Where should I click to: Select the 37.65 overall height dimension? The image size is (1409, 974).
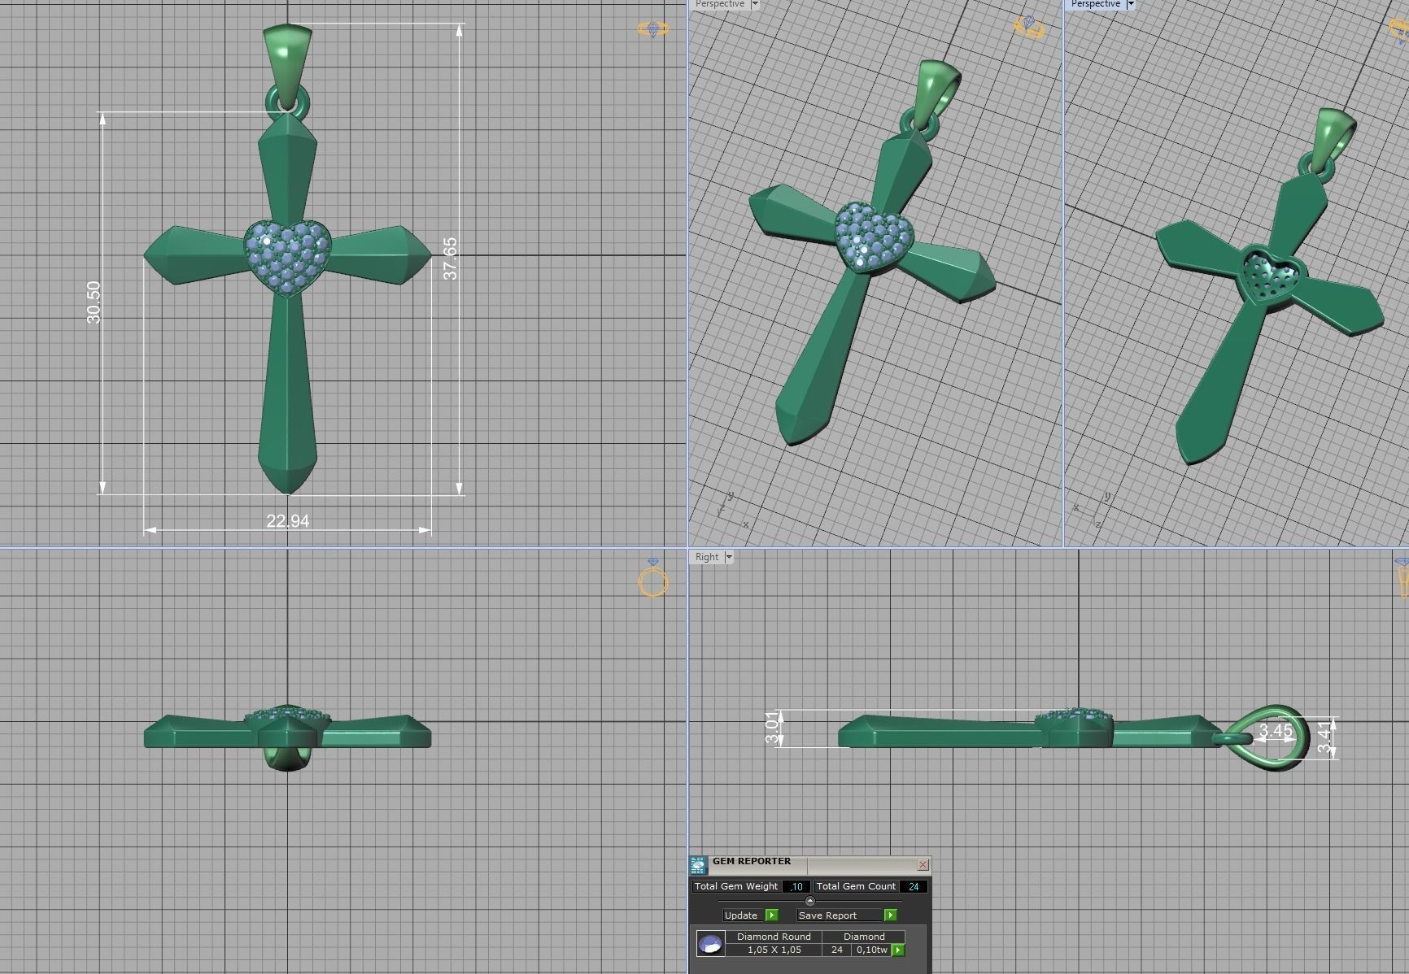click(x=450, y=259)
